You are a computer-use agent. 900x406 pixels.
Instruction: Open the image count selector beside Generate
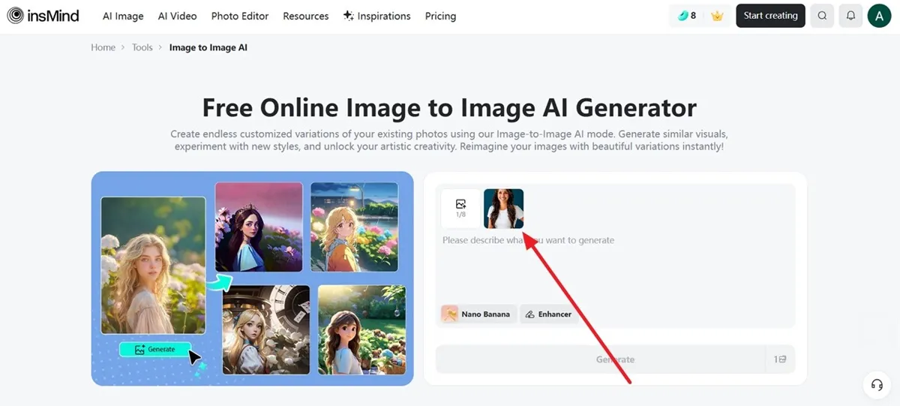[780, 359]
